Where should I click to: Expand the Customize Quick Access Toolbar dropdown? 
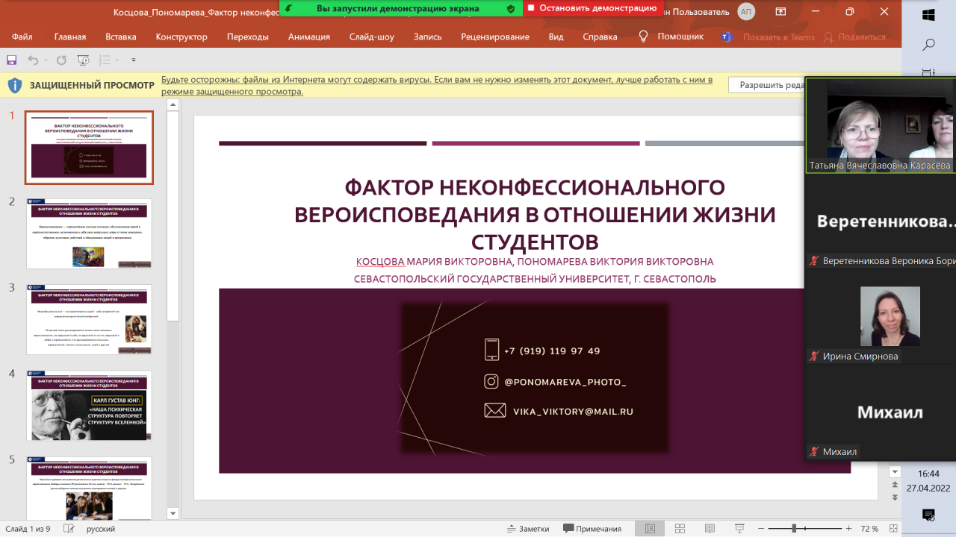coord(134,60)
